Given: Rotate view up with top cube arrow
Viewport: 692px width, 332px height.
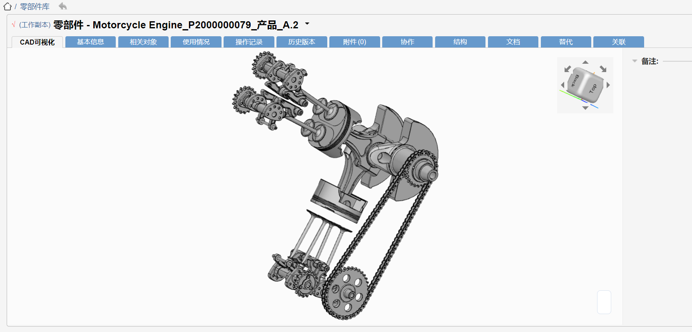Looking at the screenshot, I should click(x=585, y=62).
